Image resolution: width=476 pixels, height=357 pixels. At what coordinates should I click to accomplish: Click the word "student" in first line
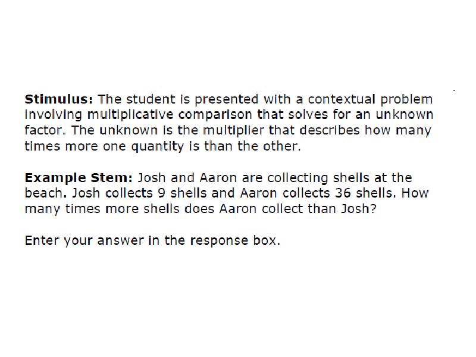click(x=151, y=99)
